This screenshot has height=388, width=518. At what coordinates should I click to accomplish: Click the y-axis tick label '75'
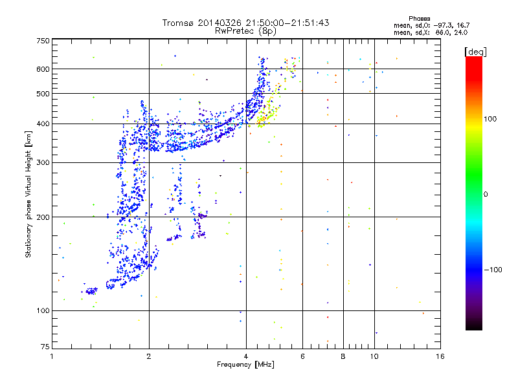[45, 347]
